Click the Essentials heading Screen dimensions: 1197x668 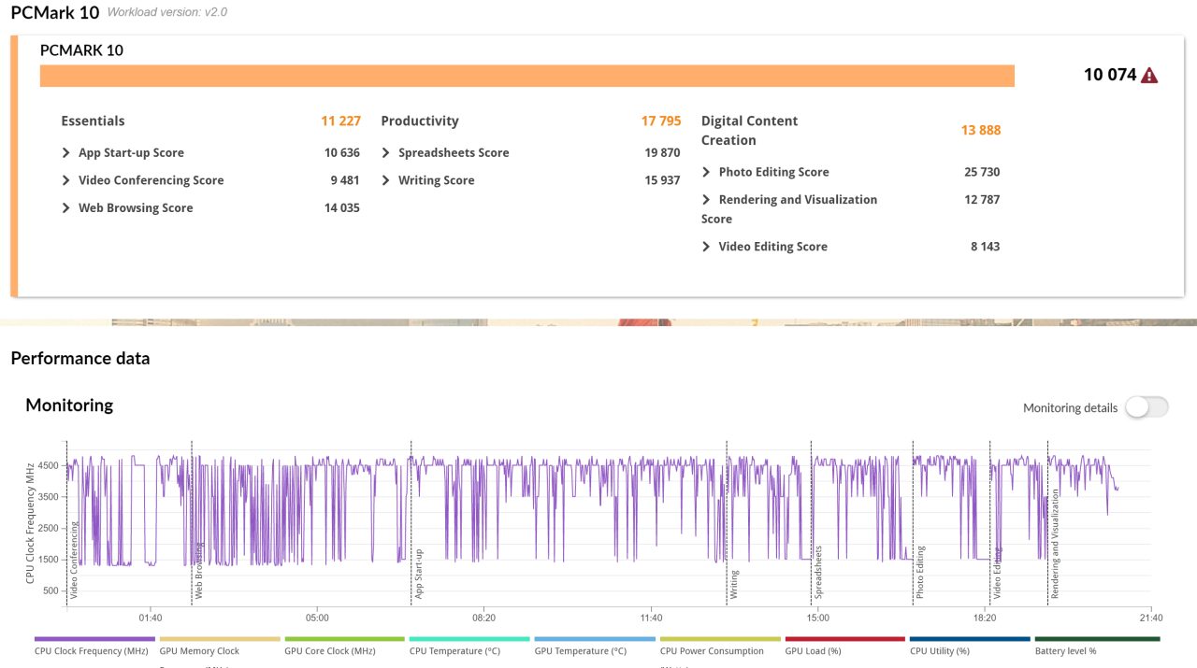point(93,121)
